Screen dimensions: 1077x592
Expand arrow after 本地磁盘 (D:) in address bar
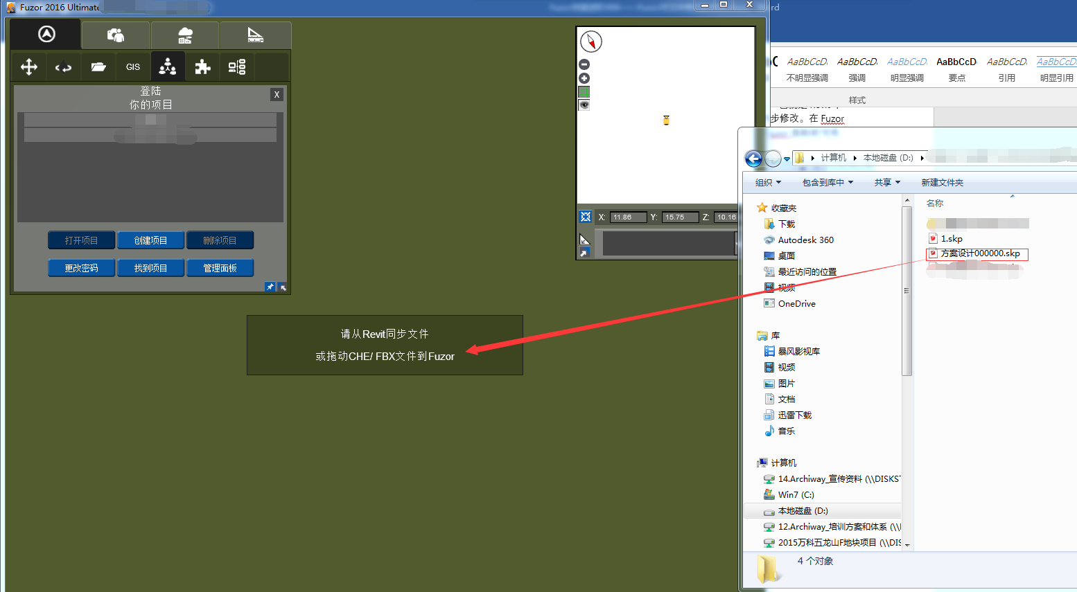coord(922,158)
